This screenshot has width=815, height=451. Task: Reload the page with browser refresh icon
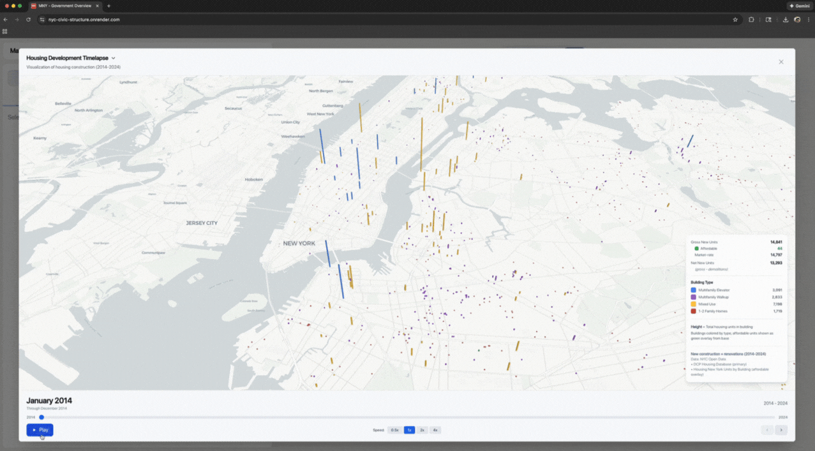point(28,20)
